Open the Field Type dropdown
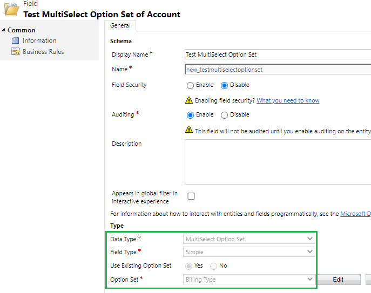This screenshot has height=293, width=371. click(249, 252)
